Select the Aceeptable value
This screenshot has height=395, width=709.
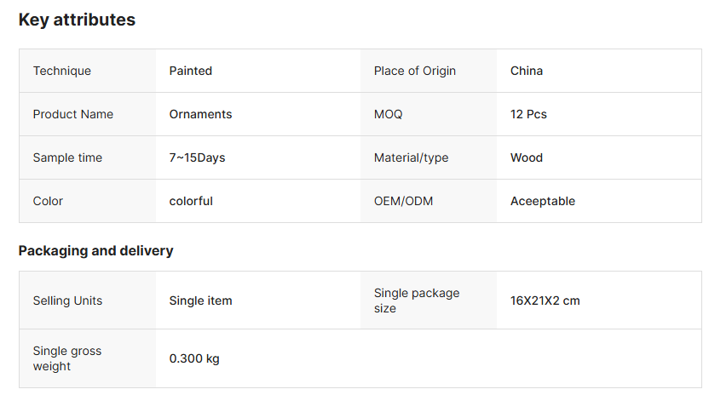[543, 201]
